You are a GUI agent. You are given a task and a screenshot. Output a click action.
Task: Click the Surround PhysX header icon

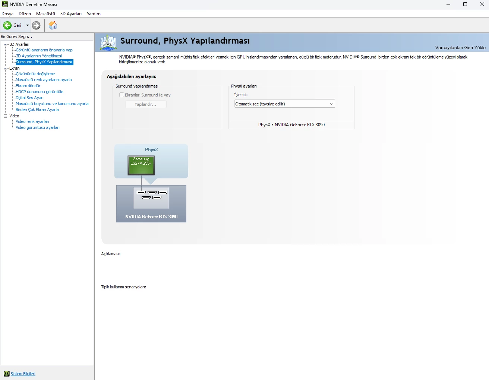pyautogui.click(x=108, y=42)
